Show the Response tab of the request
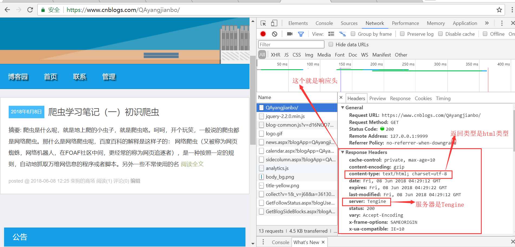515x247 pixels. click(400, 98)
